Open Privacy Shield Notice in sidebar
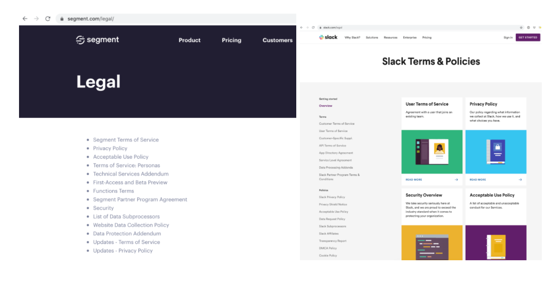 tap(333, 204)
